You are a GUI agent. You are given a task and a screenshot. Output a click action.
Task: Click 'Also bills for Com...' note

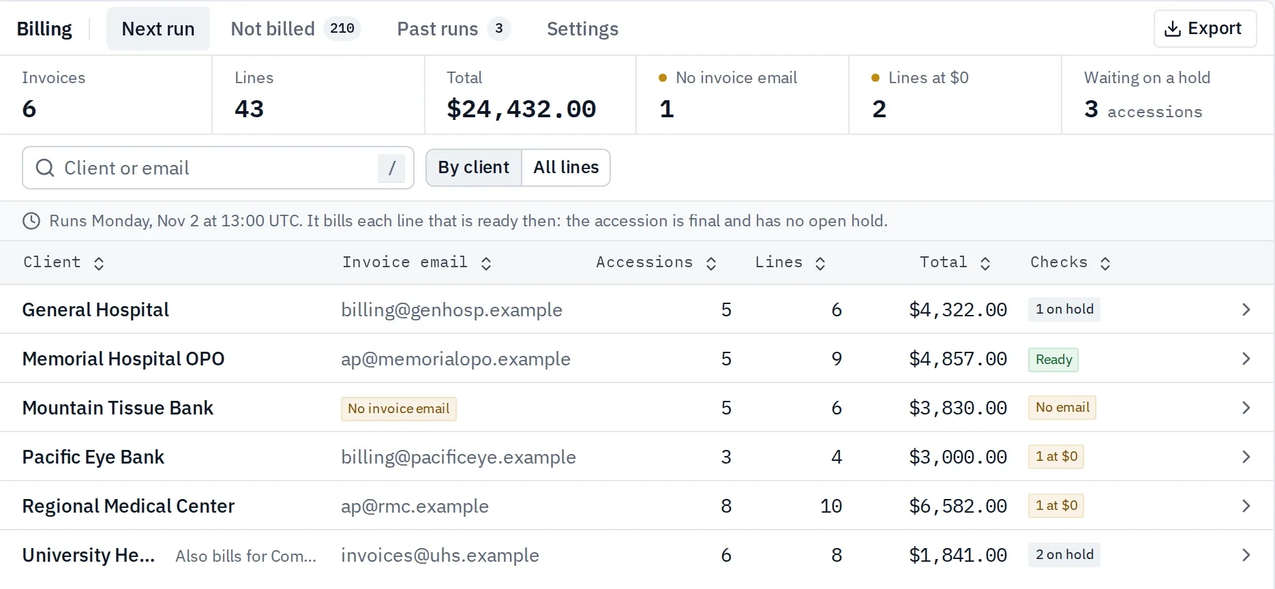pos(246,556)
